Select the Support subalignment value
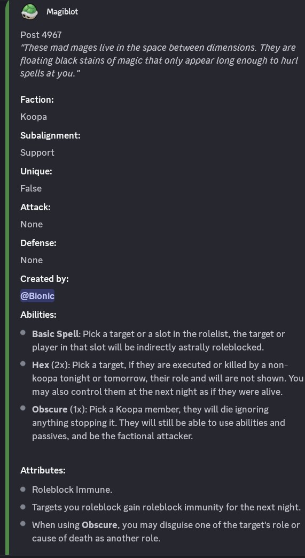The height and width of the screenshot is (558, 305). tap(37, 152)
